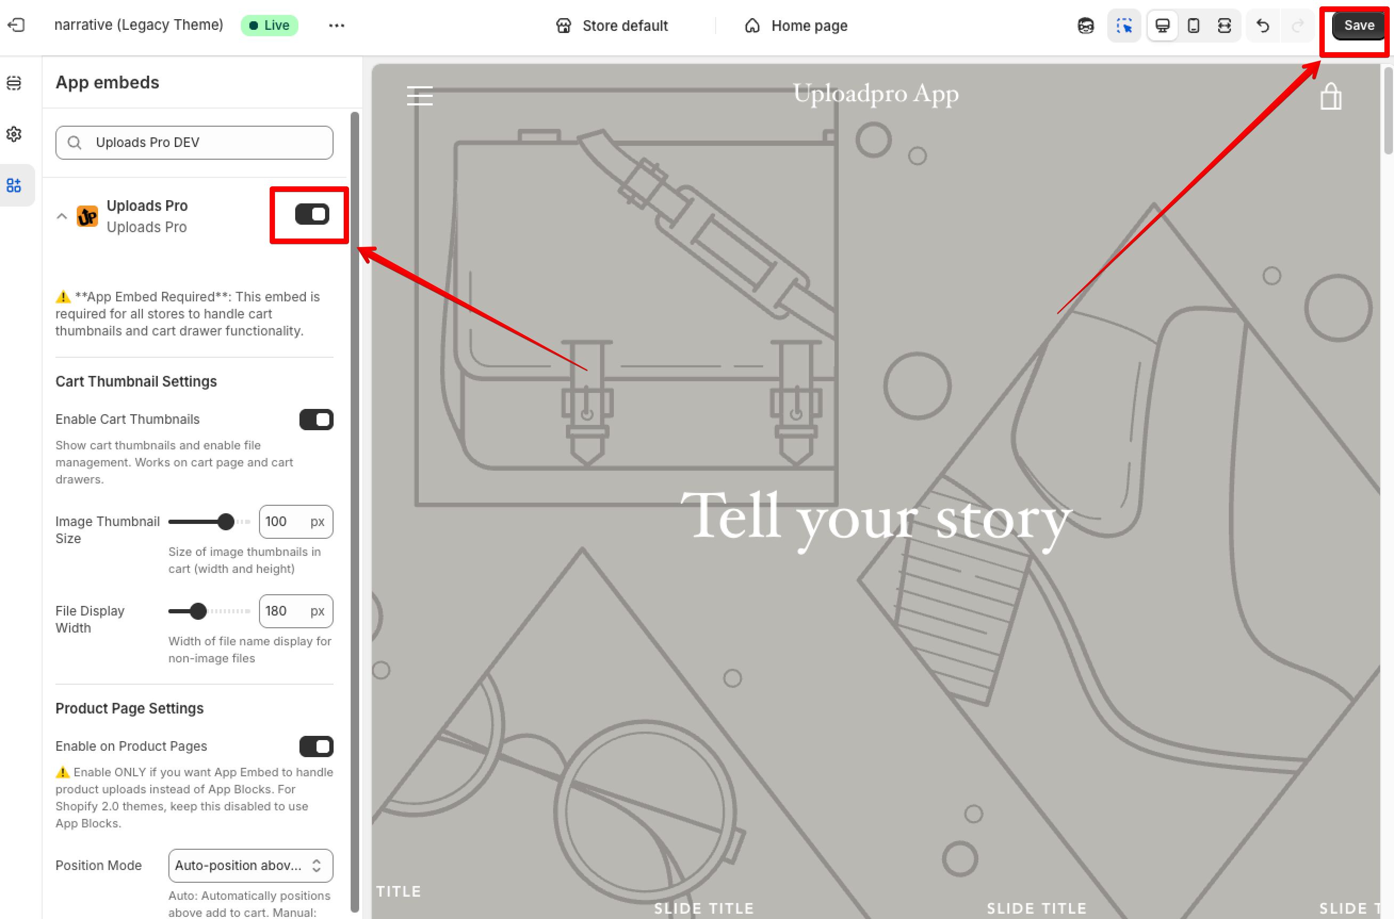
Task: Click the Store default market icon
Action: click(564, 26)
